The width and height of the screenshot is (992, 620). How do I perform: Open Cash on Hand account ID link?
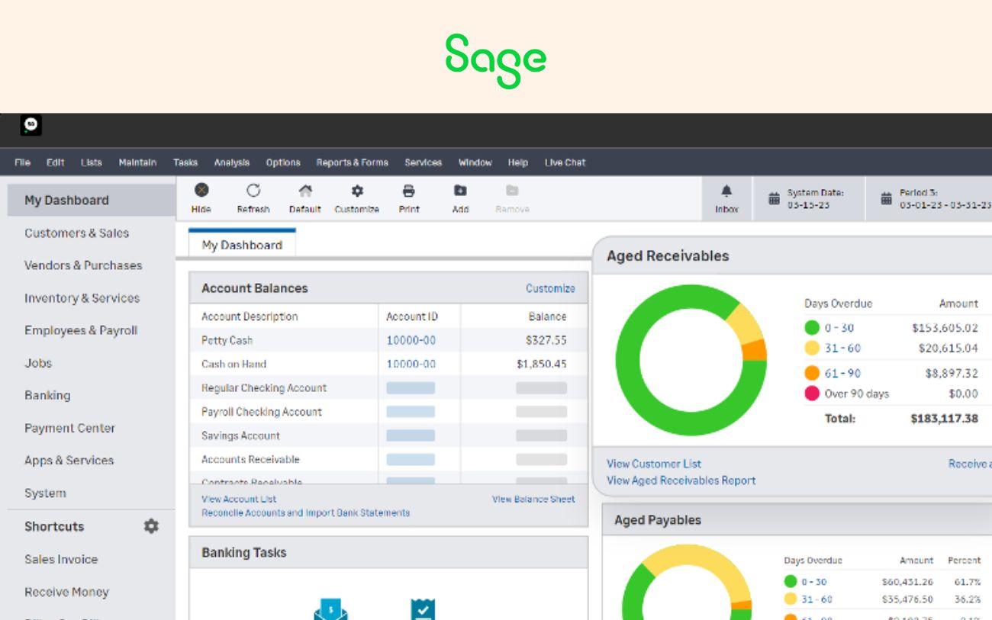(411, 364)
